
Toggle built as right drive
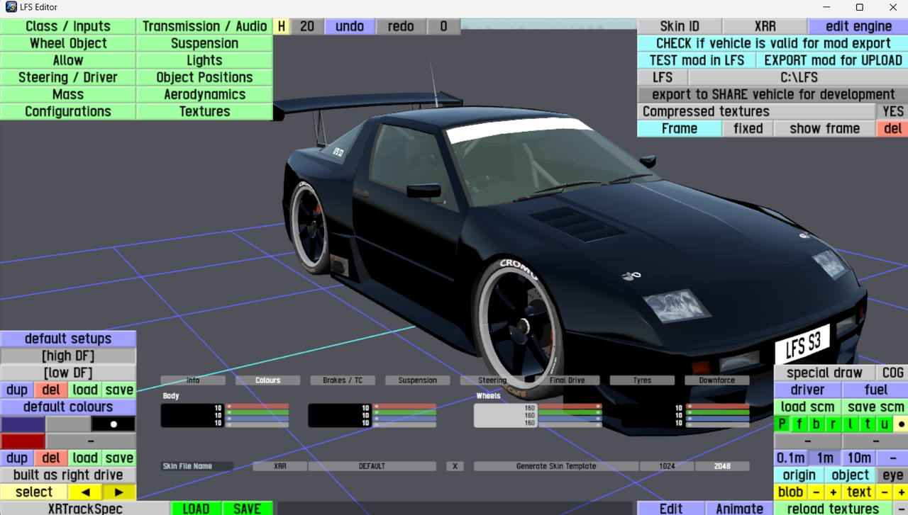pyautogui.click(x=68, y=475)
